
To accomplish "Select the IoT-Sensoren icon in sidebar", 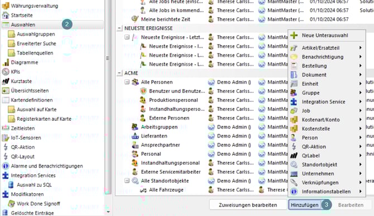I will 6,138.
